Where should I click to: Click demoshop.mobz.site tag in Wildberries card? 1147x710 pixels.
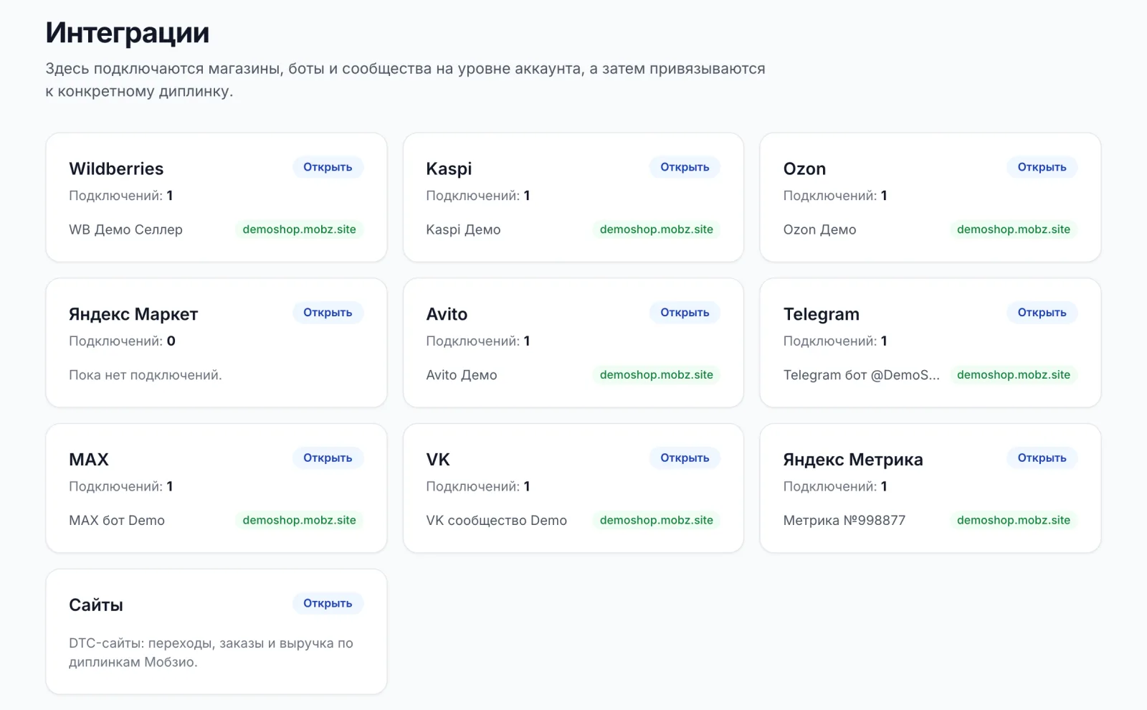point(299,229)
